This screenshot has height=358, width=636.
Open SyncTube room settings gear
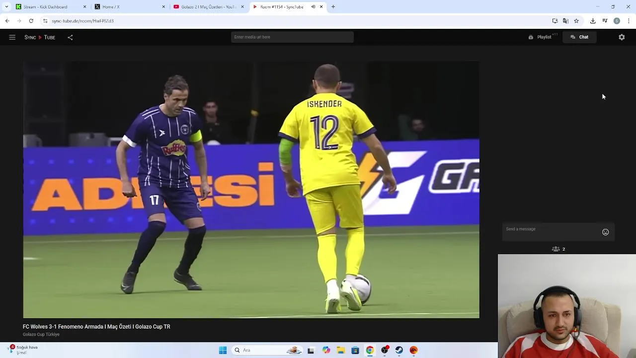[x=622, y=37]
